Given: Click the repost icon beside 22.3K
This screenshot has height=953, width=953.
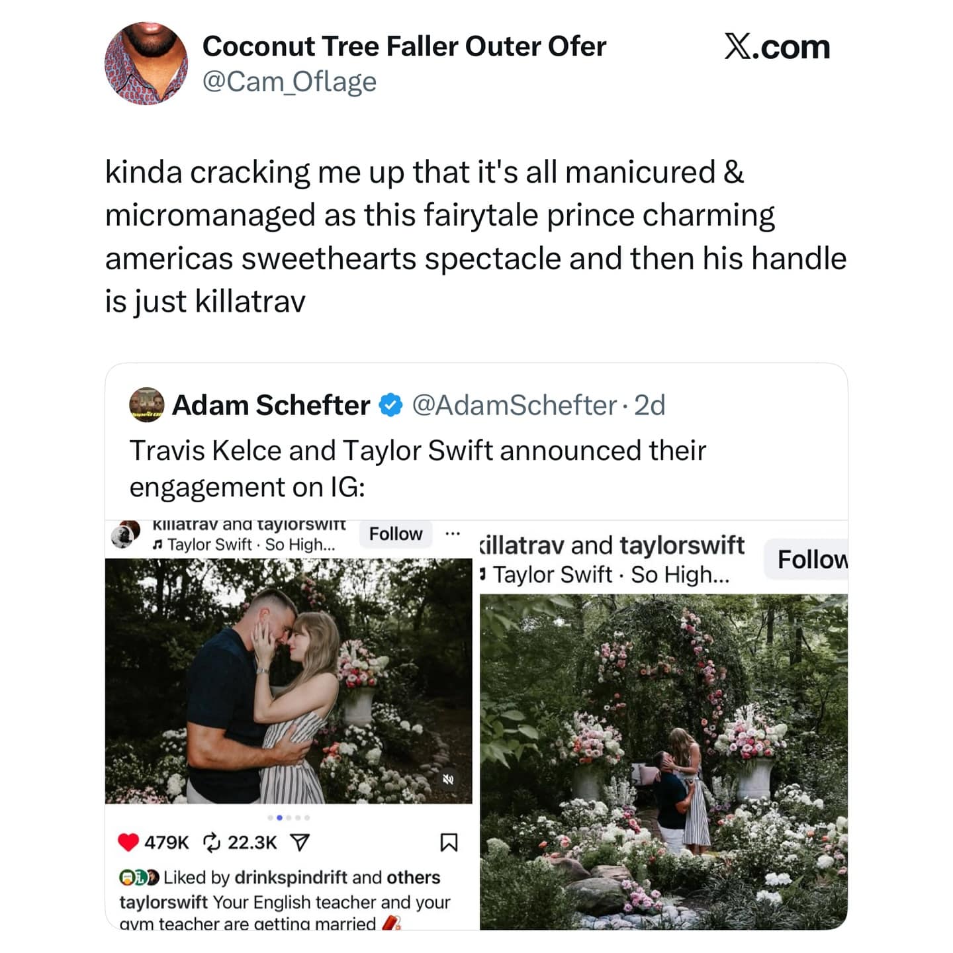Looking at the screenshot, I should pyautogui.click(x=212, y=842).
